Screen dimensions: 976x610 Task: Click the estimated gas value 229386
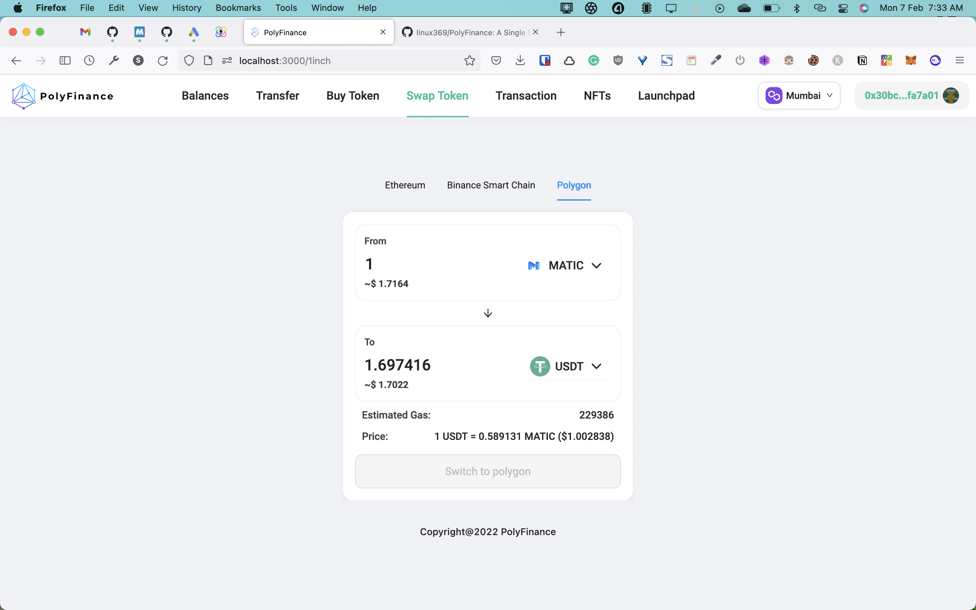[596, 415]
